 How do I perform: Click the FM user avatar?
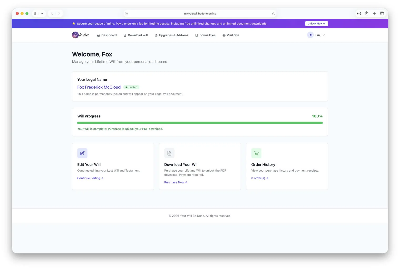click(310, 35)
